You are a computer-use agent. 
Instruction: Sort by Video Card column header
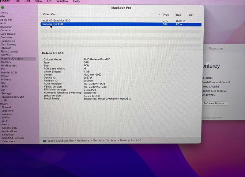50,14
